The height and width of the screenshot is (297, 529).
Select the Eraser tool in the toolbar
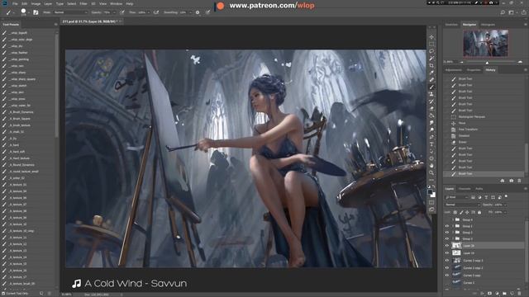click(431, 108)
